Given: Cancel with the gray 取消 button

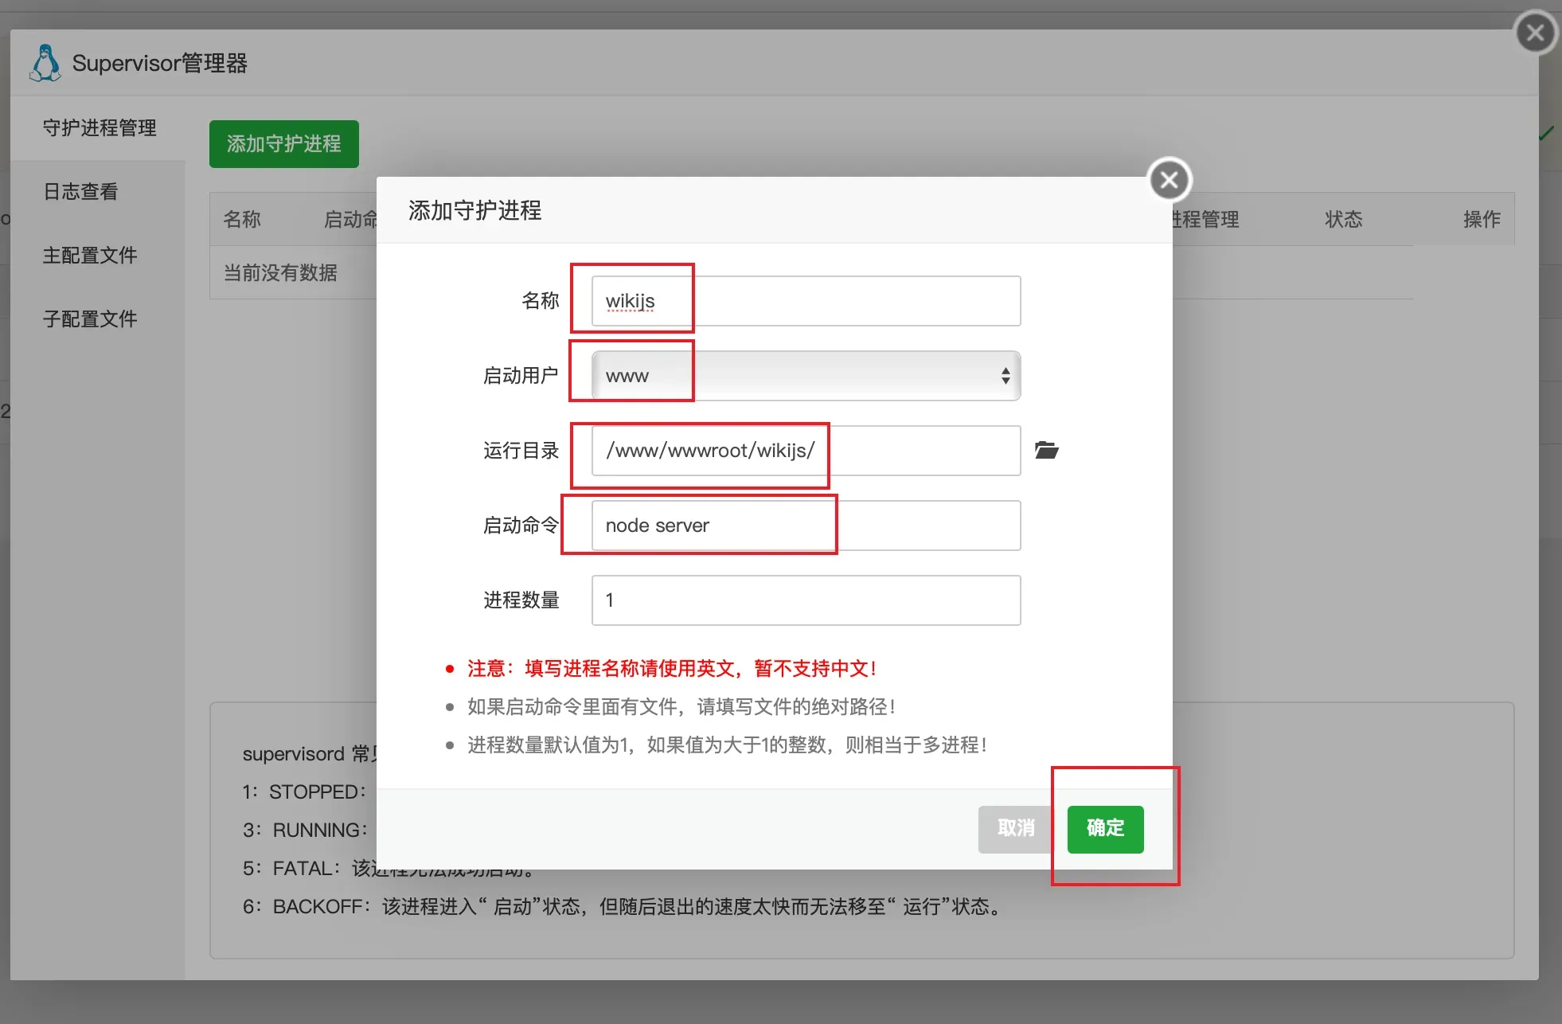Looking at the screenshot, I should tap(1016, 829).
